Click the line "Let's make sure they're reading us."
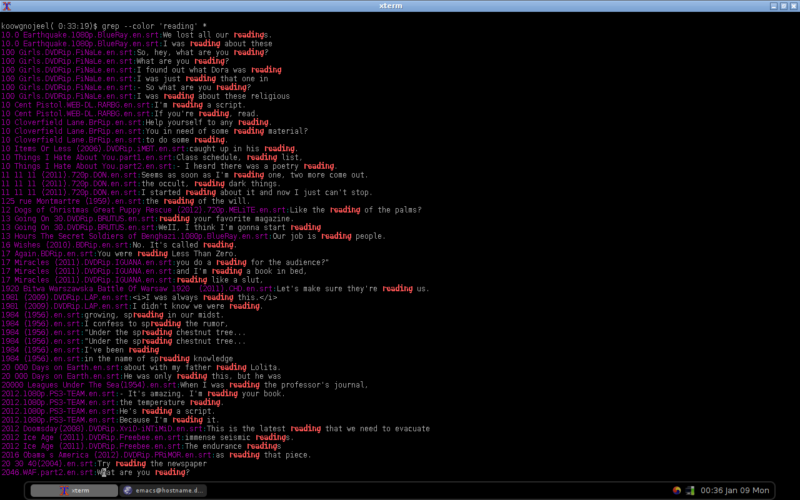800x500 pixels. (354, 289)
